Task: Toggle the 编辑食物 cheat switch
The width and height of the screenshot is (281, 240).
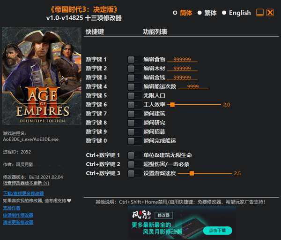Action: click(134, 59)
